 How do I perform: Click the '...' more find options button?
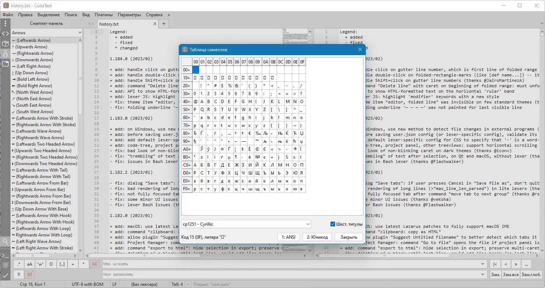click(526, 264)
